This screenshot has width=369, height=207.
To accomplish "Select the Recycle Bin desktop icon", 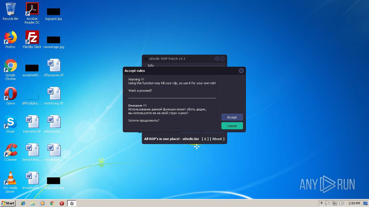I will (10, 12).
